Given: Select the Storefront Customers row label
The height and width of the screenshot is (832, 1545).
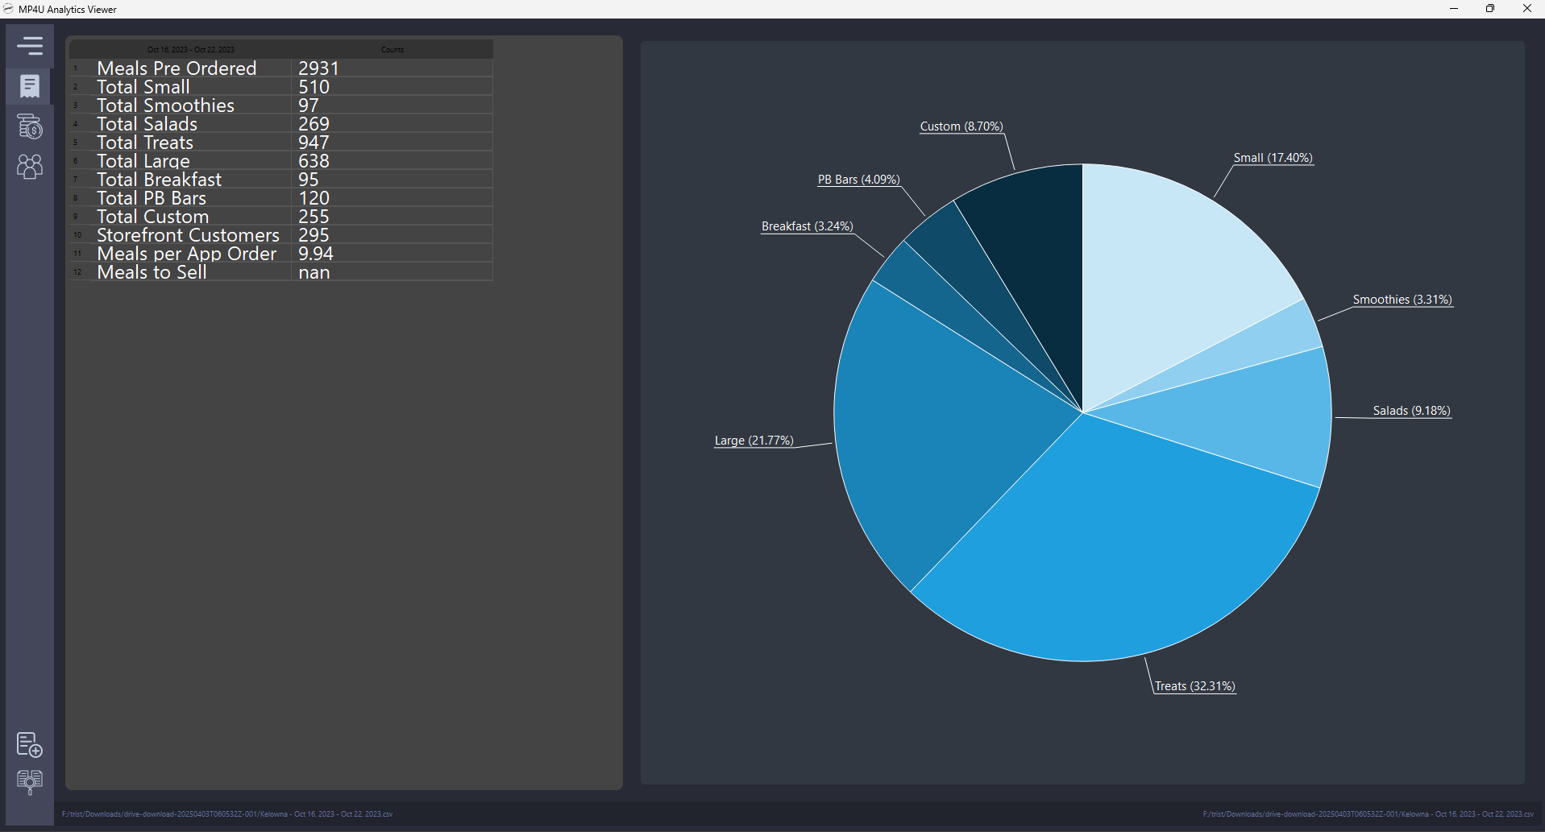Looking at the screenshot, I should [188, 235].
